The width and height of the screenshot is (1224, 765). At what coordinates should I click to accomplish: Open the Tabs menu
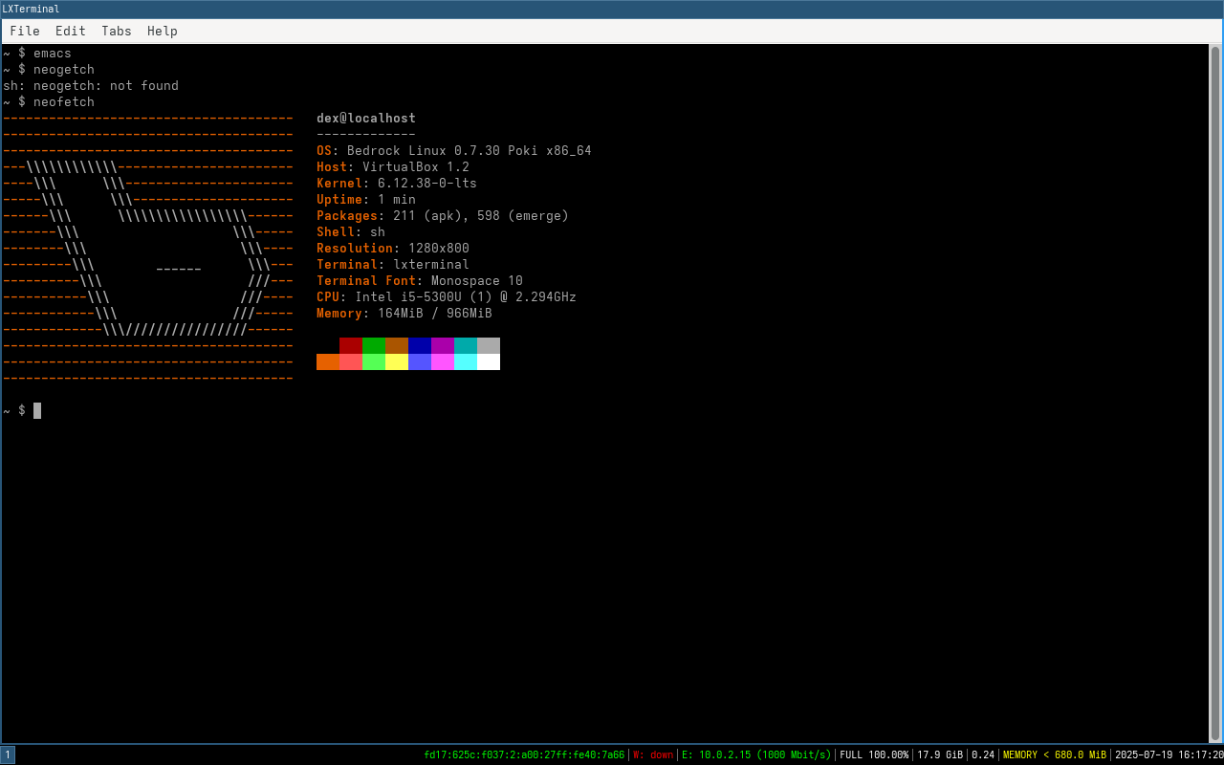click(117, 31)
